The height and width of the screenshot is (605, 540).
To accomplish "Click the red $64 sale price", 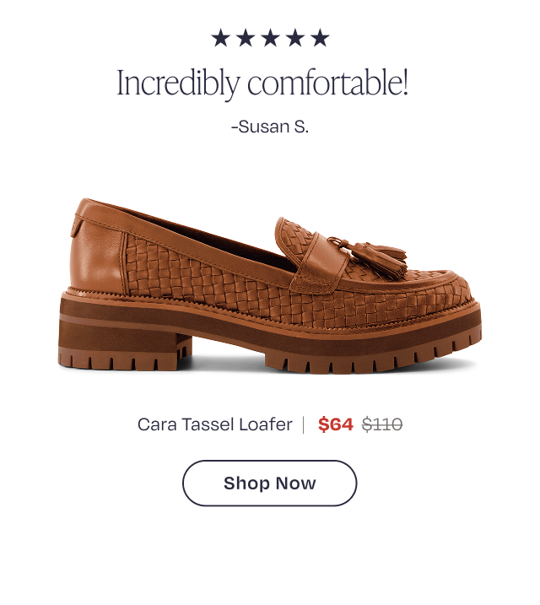I will click(335, 424).
